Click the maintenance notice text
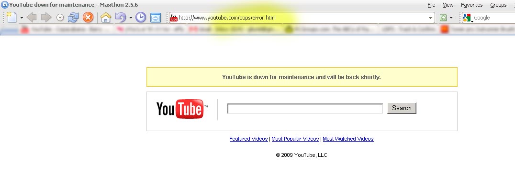This screenshot has height=195, width=515. (301, 77)
